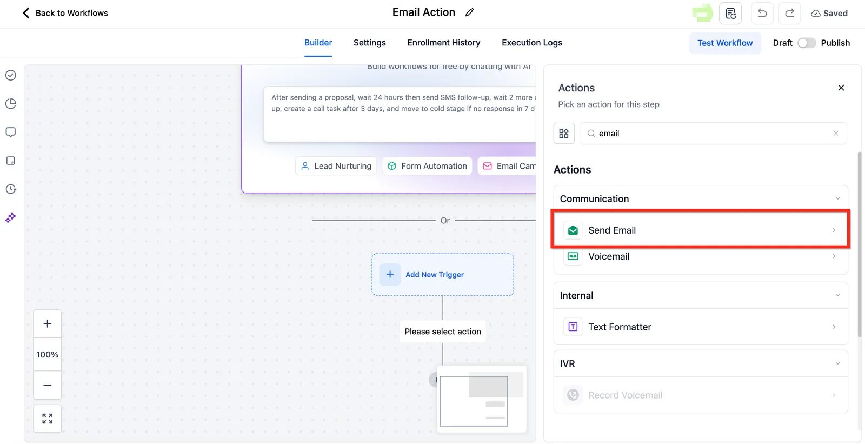865x444 pixels.
Task: Click the chat bubble icon in left sidebar
Action: (x=11, y=132)
